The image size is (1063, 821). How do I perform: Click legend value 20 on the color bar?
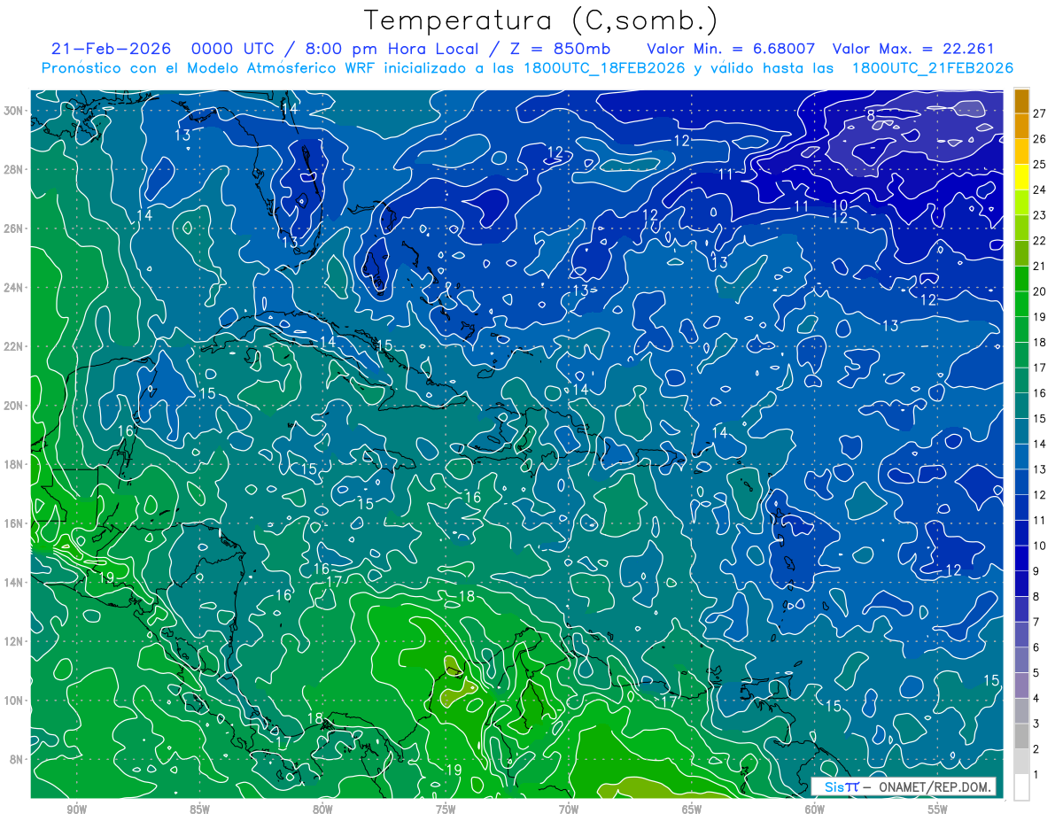pyautogui.click(x=1040, y=291)
